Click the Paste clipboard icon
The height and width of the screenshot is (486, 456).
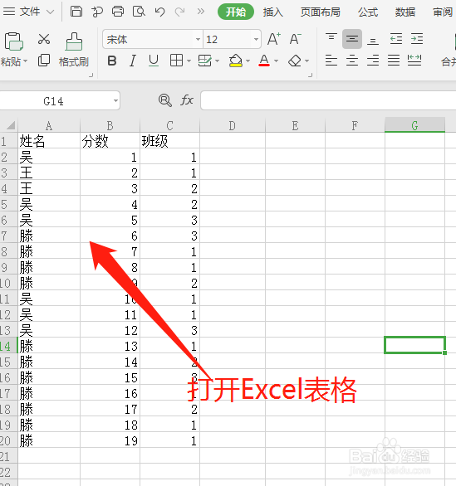tap(13, 41)
